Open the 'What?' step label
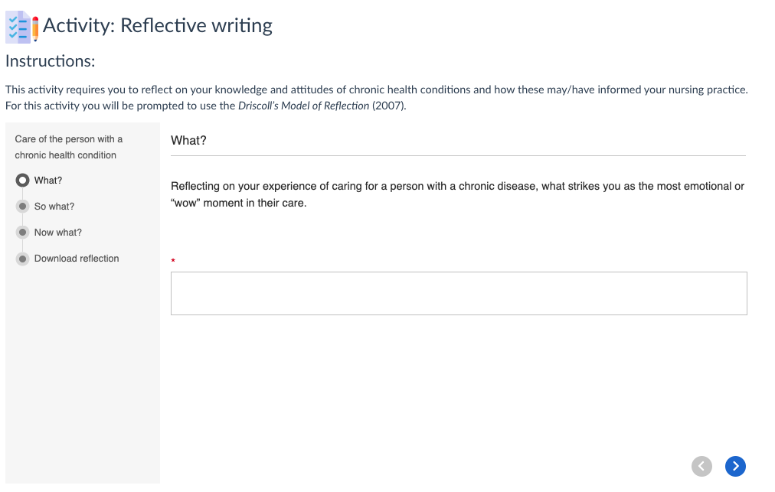 click(48, 181)
